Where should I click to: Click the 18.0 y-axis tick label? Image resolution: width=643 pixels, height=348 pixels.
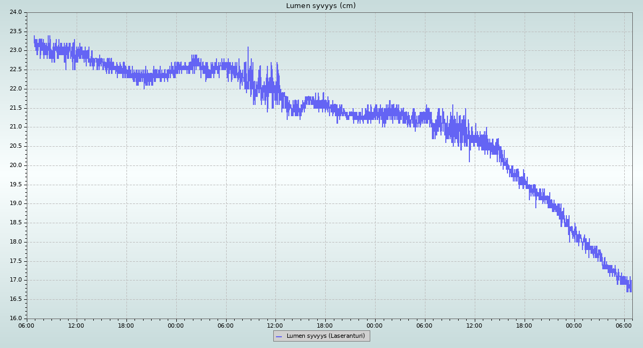pyautogui.click(x=16, y=242)
